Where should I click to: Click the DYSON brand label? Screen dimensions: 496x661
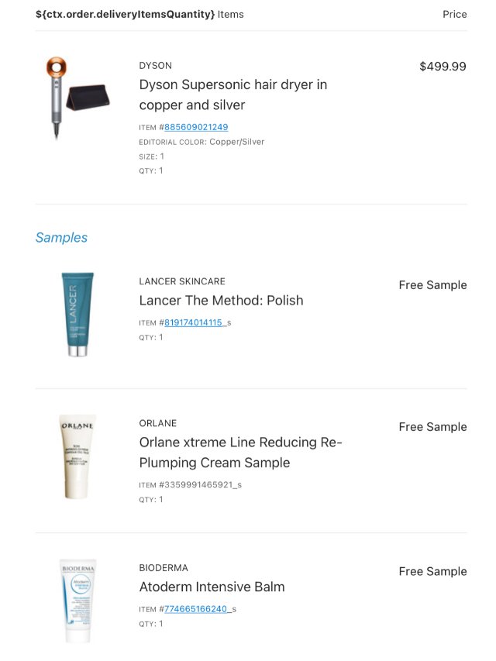click(x=155, y=66)
